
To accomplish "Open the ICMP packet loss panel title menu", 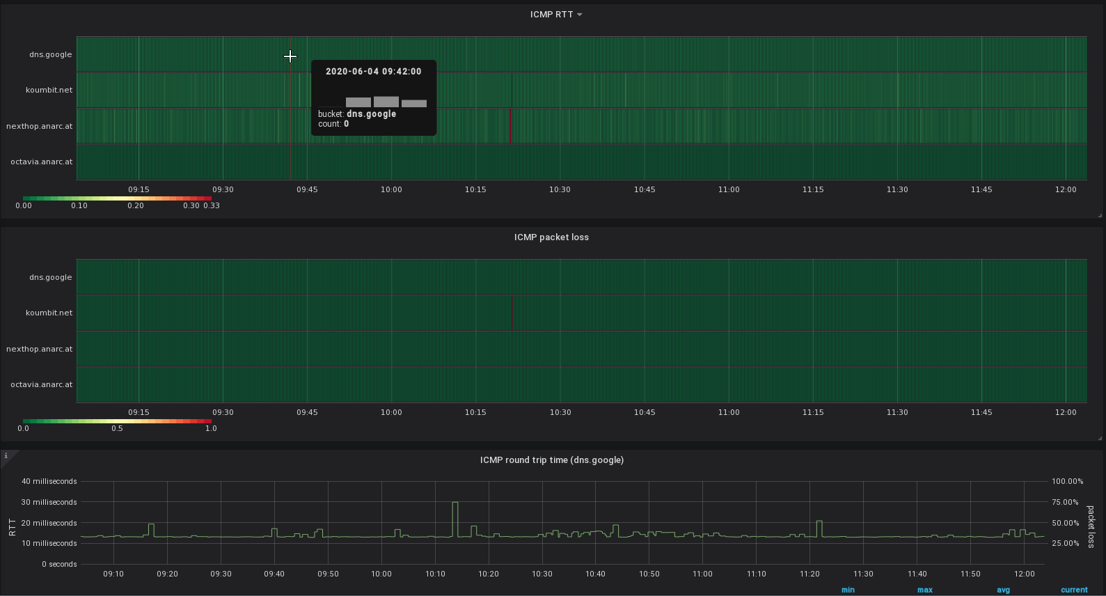I will 551,237.
